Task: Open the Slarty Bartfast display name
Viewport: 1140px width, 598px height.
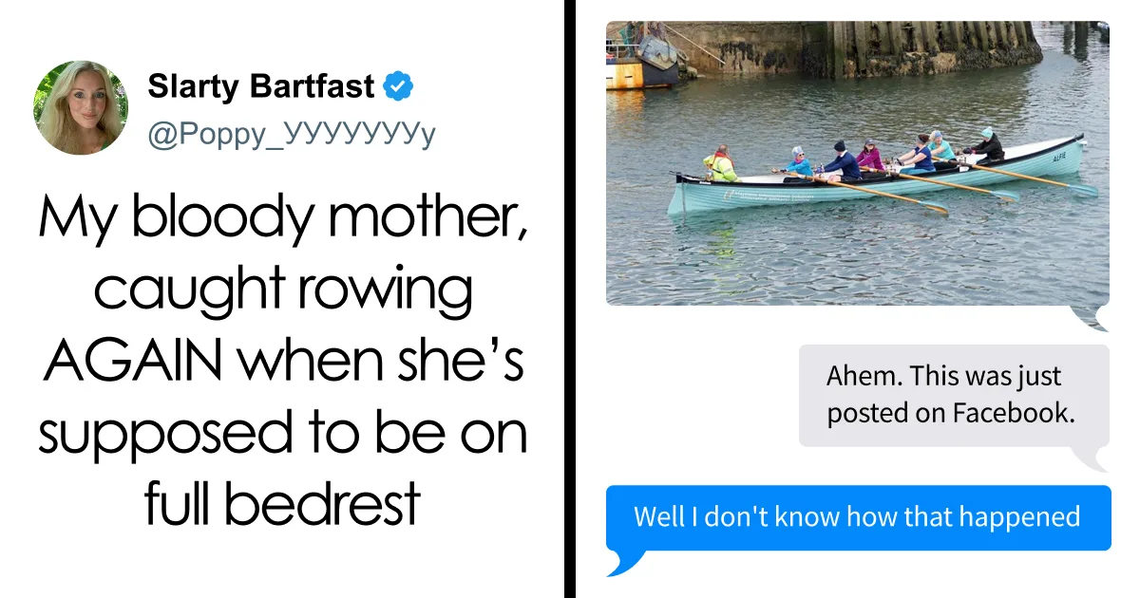Action: 261,87
